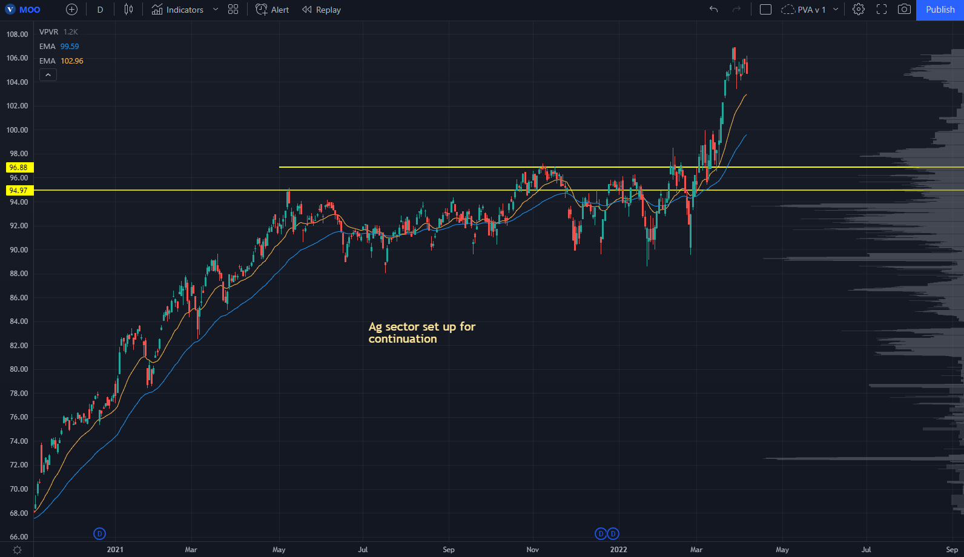Open the PVA v 1 saved layout

(x=804, y=10)
